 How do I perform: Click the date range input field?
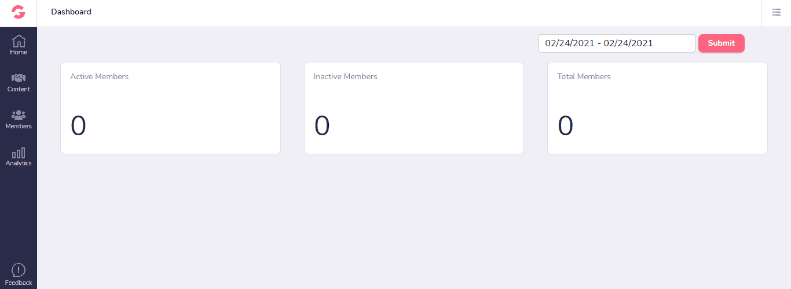[616, 43]
